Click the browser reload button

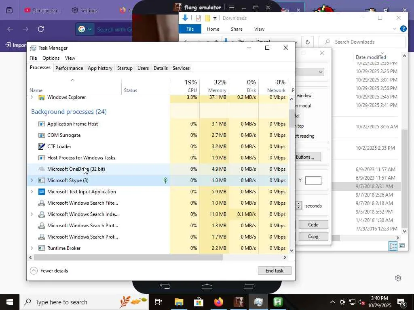pyautogui.click(x=41, y=29)
